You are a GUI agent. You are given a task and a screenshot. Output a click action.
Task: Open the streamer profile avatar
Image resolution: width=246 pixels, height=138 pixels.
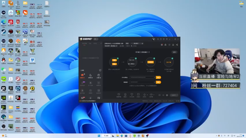pos(153,39)
